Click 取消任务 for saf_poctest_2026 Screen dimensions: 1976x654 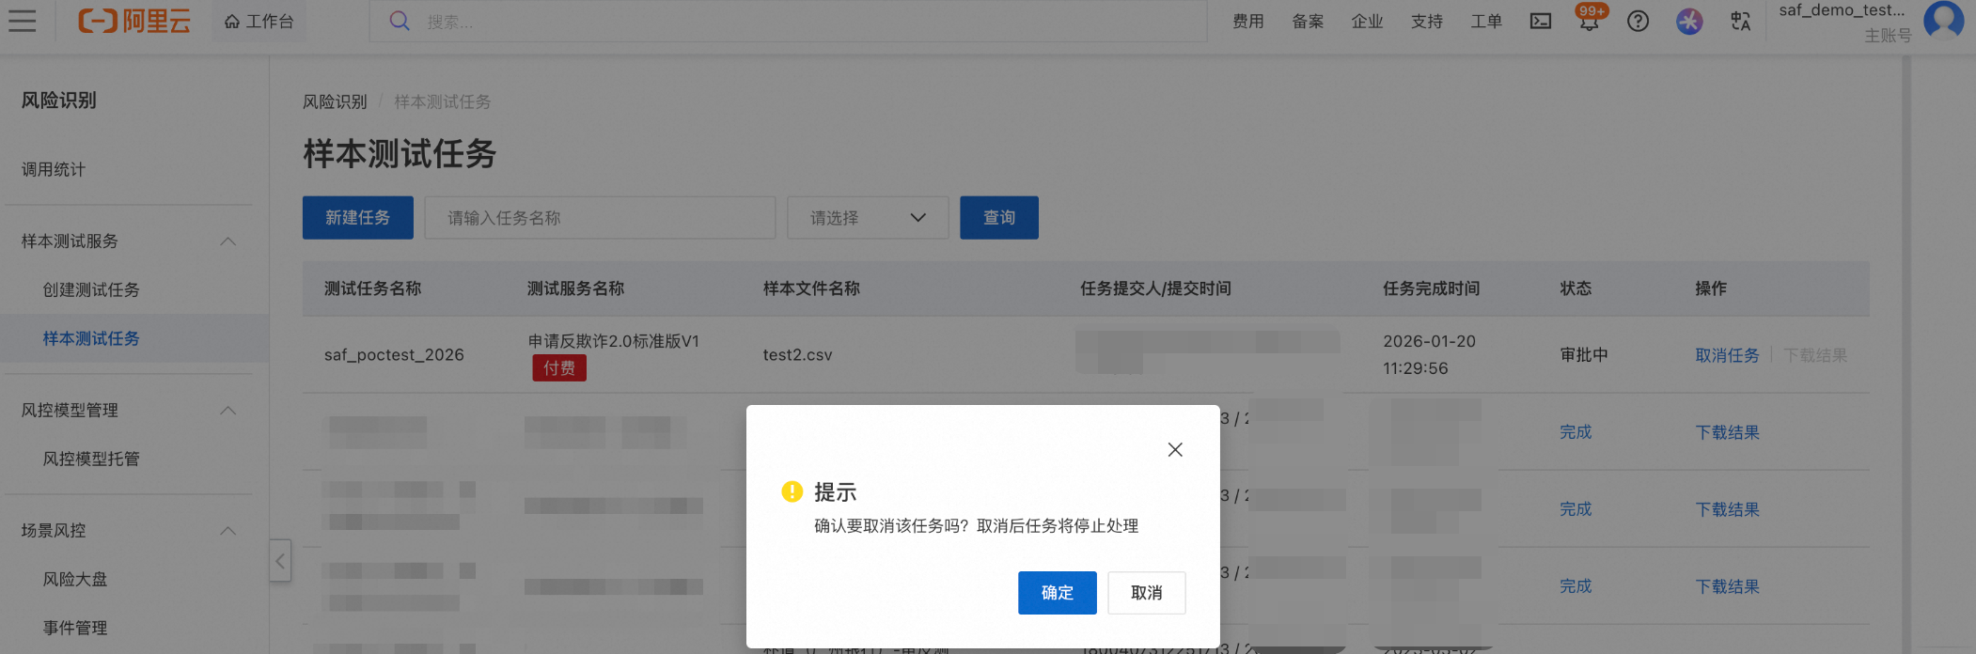click(1727, 355)
